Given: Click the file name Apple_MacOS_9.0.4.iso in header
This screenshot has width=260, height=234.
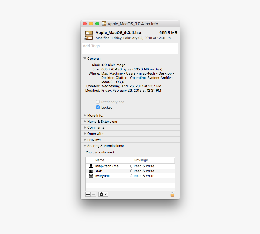Looking at the screenshot, I should click(x=118, y=32).
